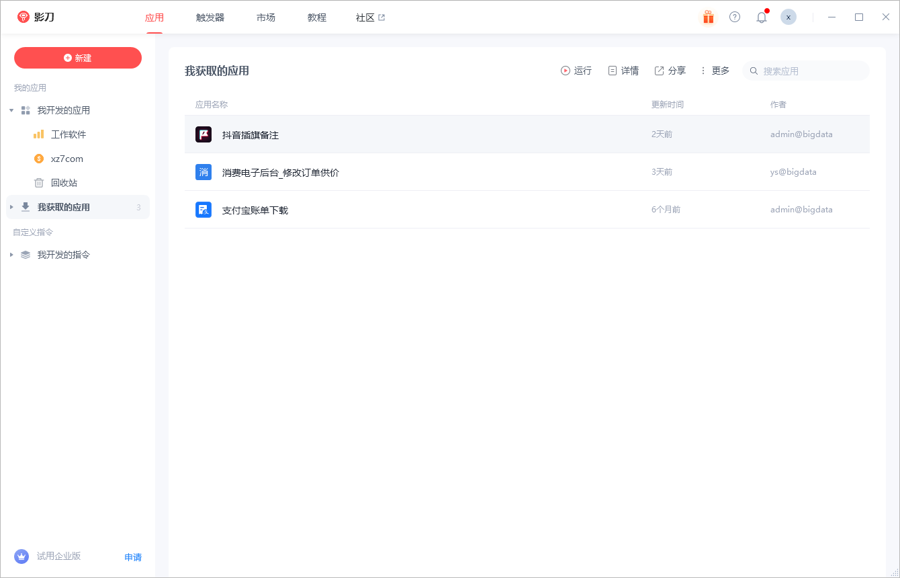900x578 pixels.
Task: Click the crown icon beside 试用企业版
Action: 21,556
